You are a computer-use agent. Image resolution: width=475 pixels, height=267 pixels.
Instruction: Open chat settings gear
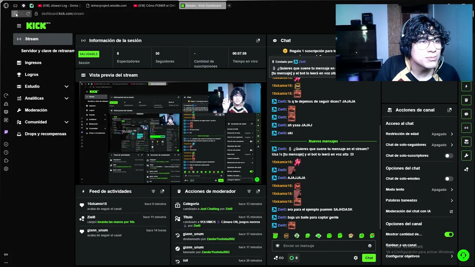356,258
